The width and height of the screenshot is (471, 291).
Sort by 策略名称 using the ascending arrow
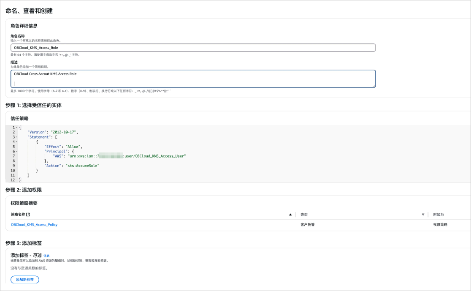tap(290, 215)
